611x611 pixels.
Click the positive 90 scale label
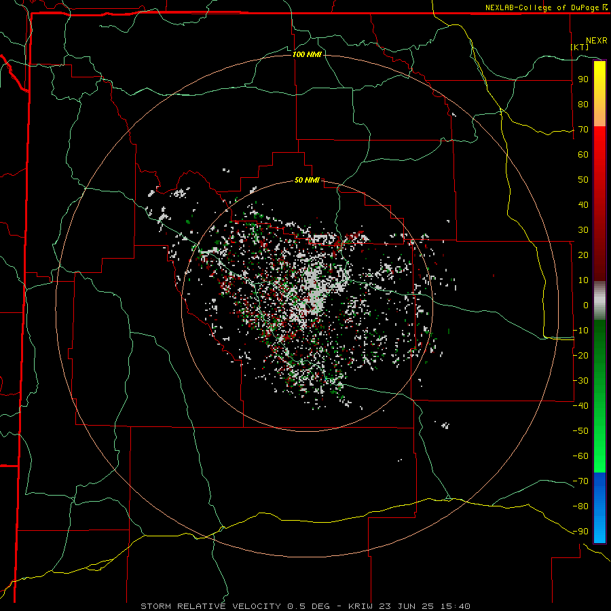pyautogui.click(x=583, y=79)
